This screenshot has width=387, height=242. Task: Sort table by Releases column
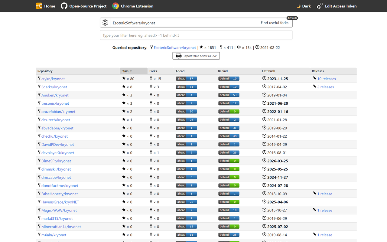[333, 71]
